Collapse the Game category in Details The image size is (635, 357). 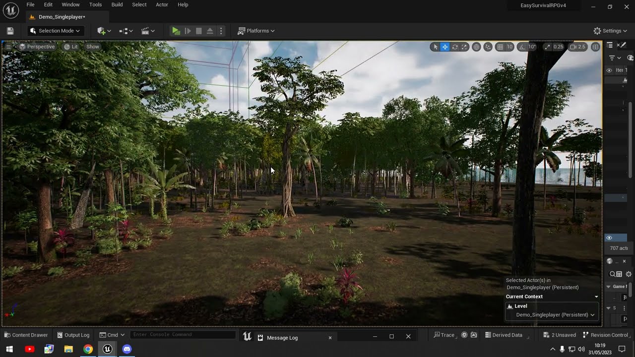(609, 287)
